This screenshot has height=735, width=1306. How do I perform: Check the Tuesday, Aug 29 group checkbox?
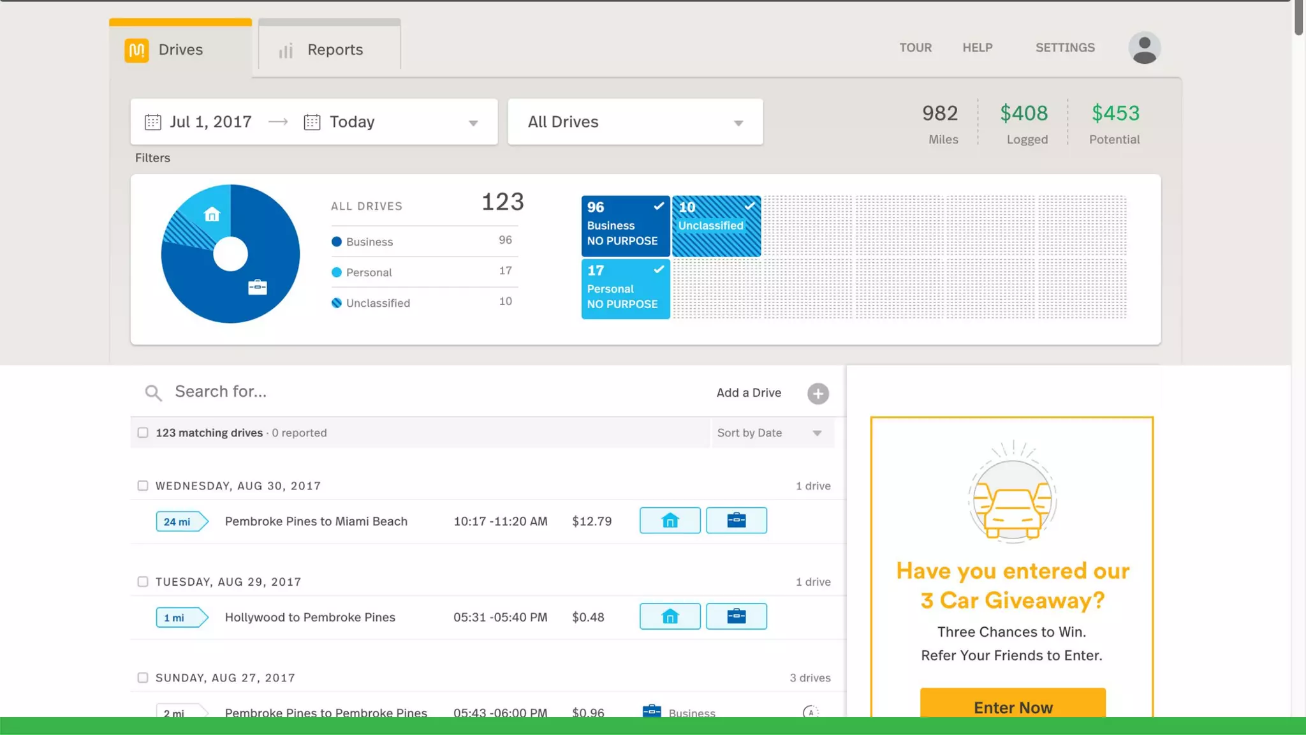(143, 581)
